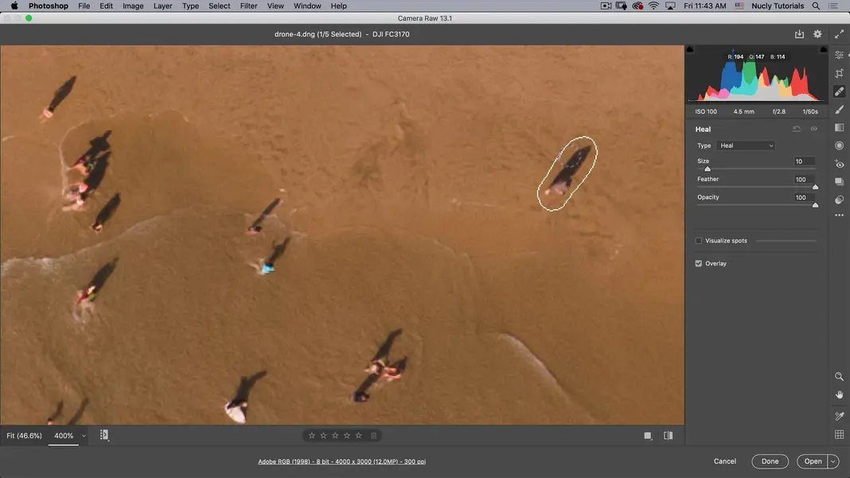Viewport: 850px width, 478px height.
Task: Click Fit (46.6%) zoom button
Action: 24,436
